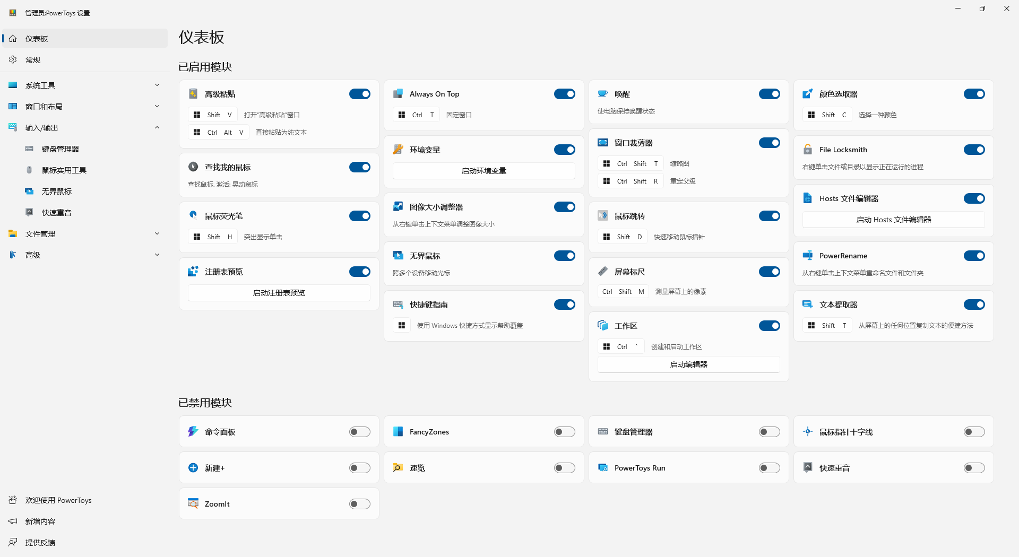
Task: Click the 启动 Hosts 文件编辑器 button
Action: coord(894,220)
